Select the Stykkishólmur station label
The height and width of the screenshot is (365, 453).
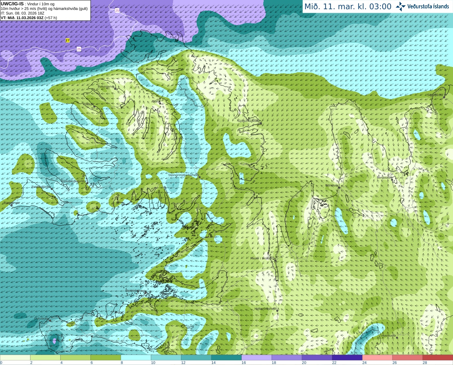point(135,291)
